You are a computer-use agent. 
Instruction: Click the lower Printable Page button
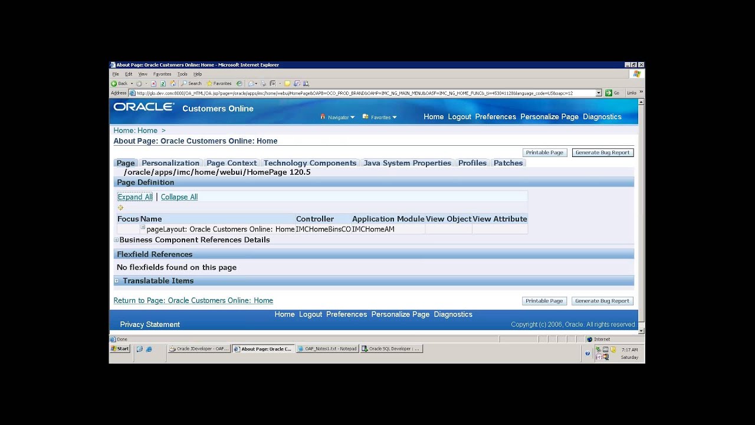coord(544,301)
